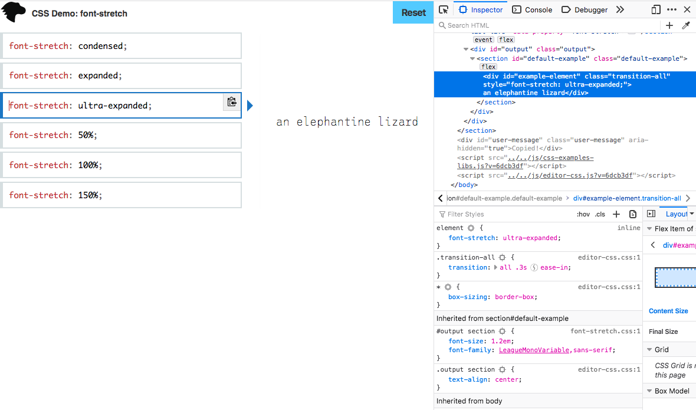Add a new CSS rule with the plus icon

(x=616, y=214)
